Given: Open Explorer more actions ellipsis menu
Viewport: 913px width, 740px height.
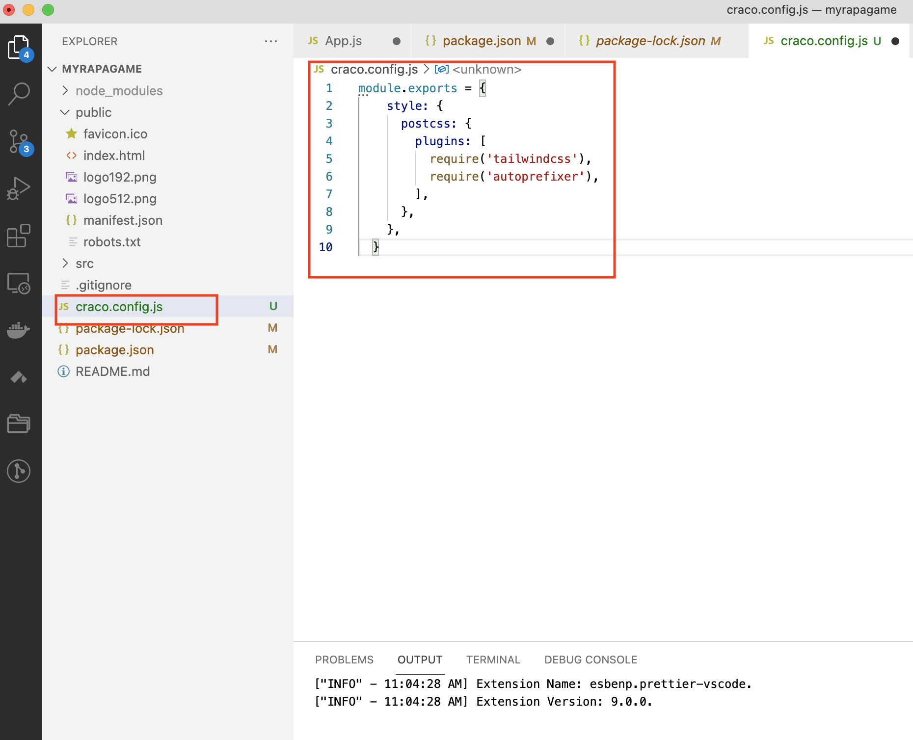Looking at the screenshot, I should (270, 41).
